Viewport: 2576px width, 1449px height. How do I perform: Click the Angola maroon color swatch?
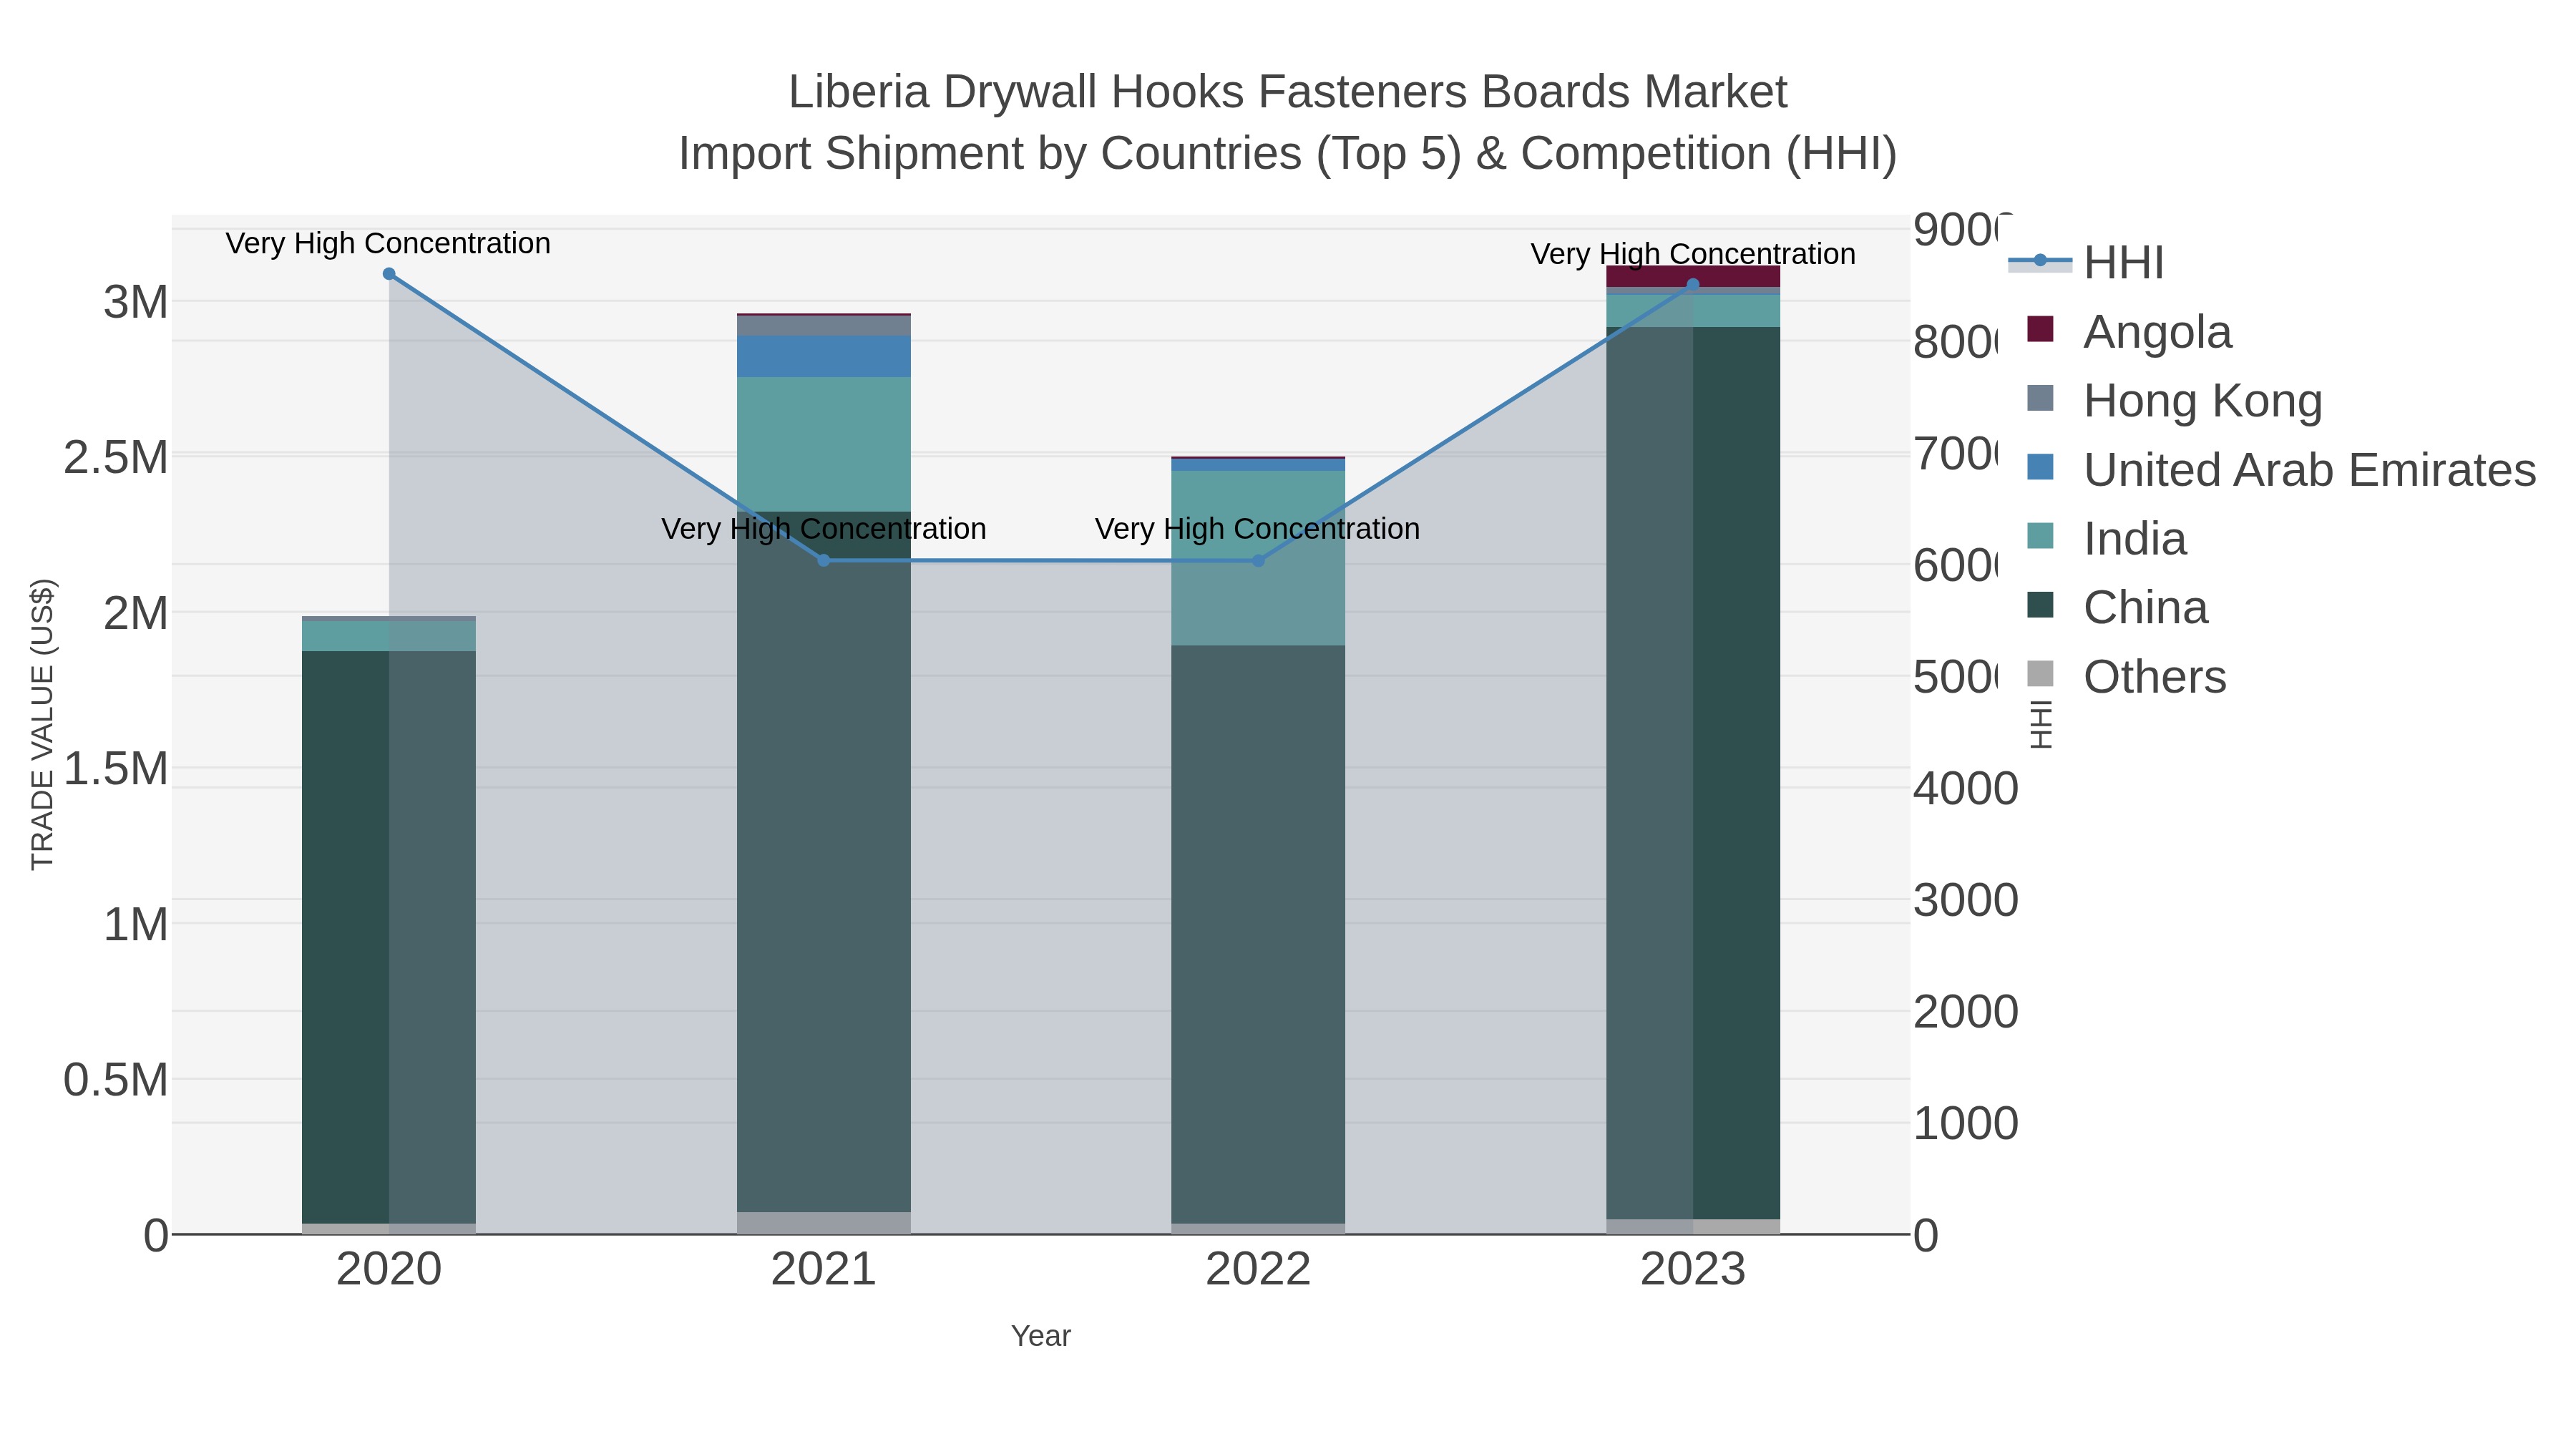(2040, 329)
